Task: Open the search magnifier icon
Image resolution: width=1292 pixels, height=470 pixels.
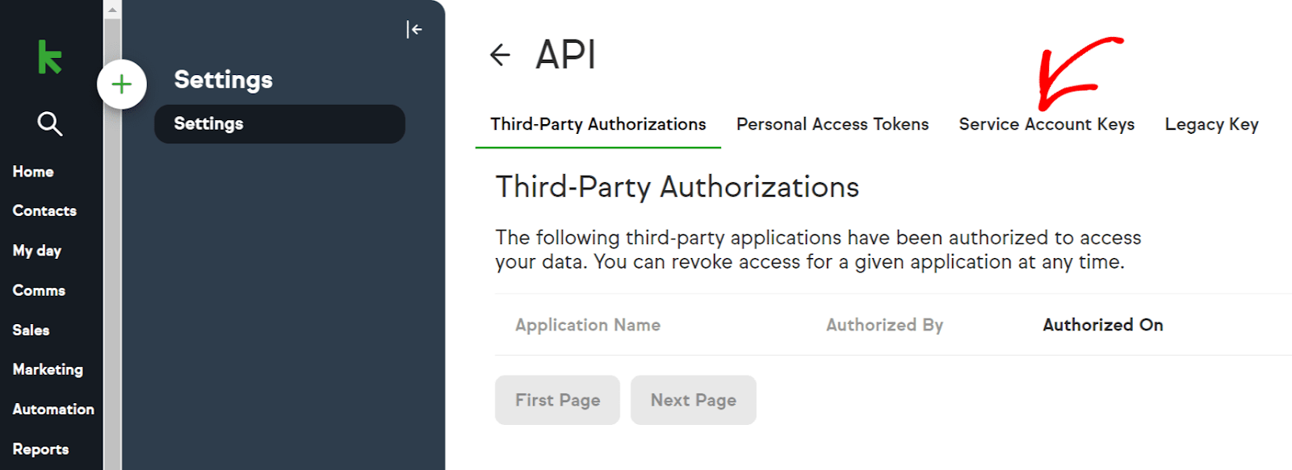Action: 50,123
